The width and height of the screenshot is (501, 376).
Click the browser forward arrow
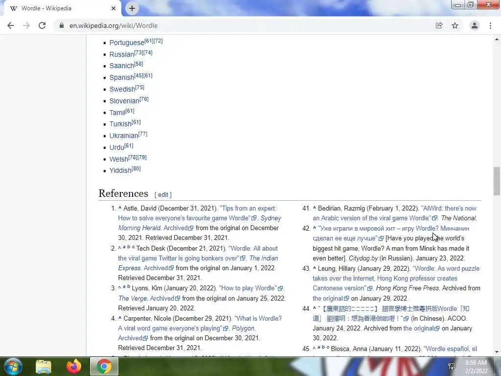click(x=26, y=25)
